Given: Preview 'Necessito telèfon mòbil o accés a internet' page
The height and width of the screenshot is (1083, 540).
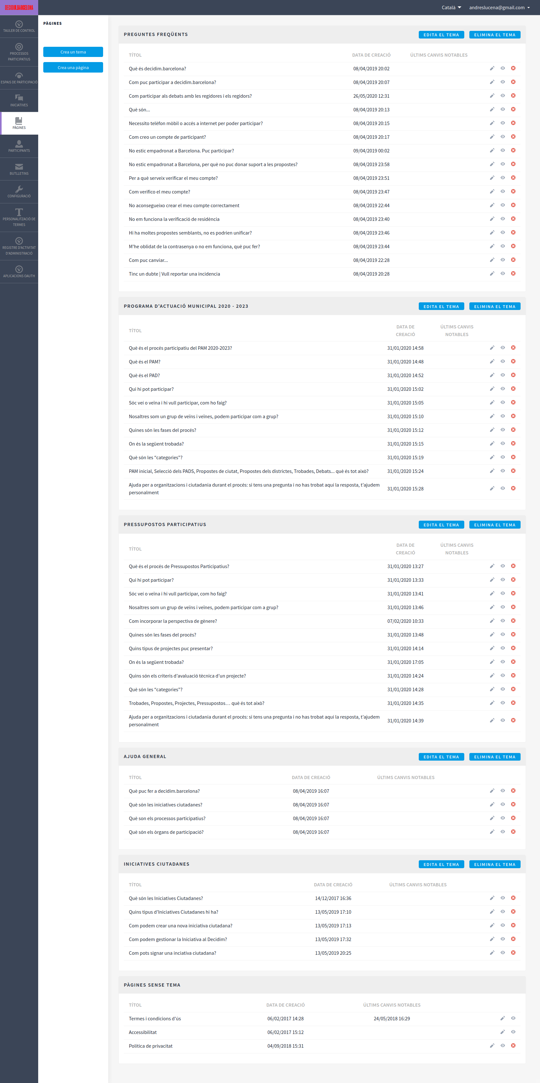Looking at the screenshot, I should click(502, 123).
